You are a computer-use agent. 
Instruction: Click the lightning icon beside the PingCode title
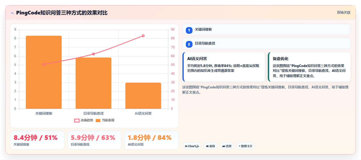pyautogui.click(x=12, y=13)
